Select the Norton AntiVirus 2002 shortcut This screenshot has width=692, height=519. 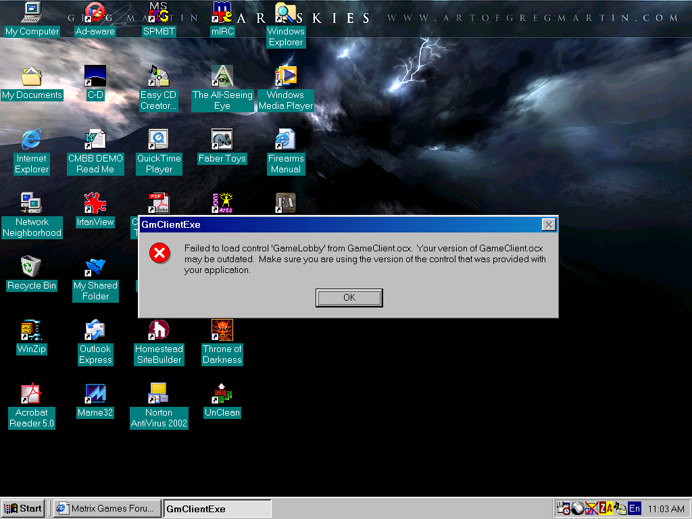(x=159, y=406)
